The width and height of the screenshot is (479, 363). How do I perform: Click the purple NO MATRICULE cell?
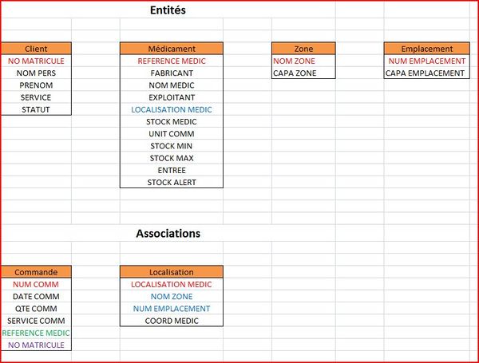pos(36,345)
